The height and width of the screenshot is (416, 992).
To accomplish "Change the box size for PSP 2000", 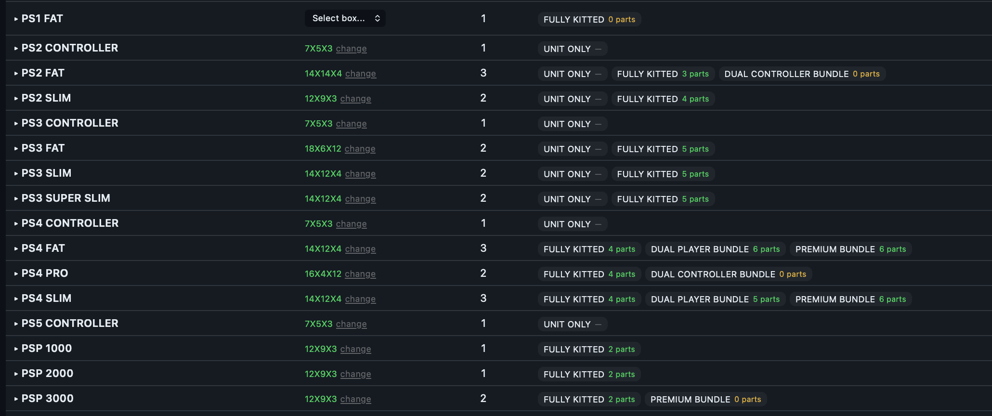I will tap(355, 374).
